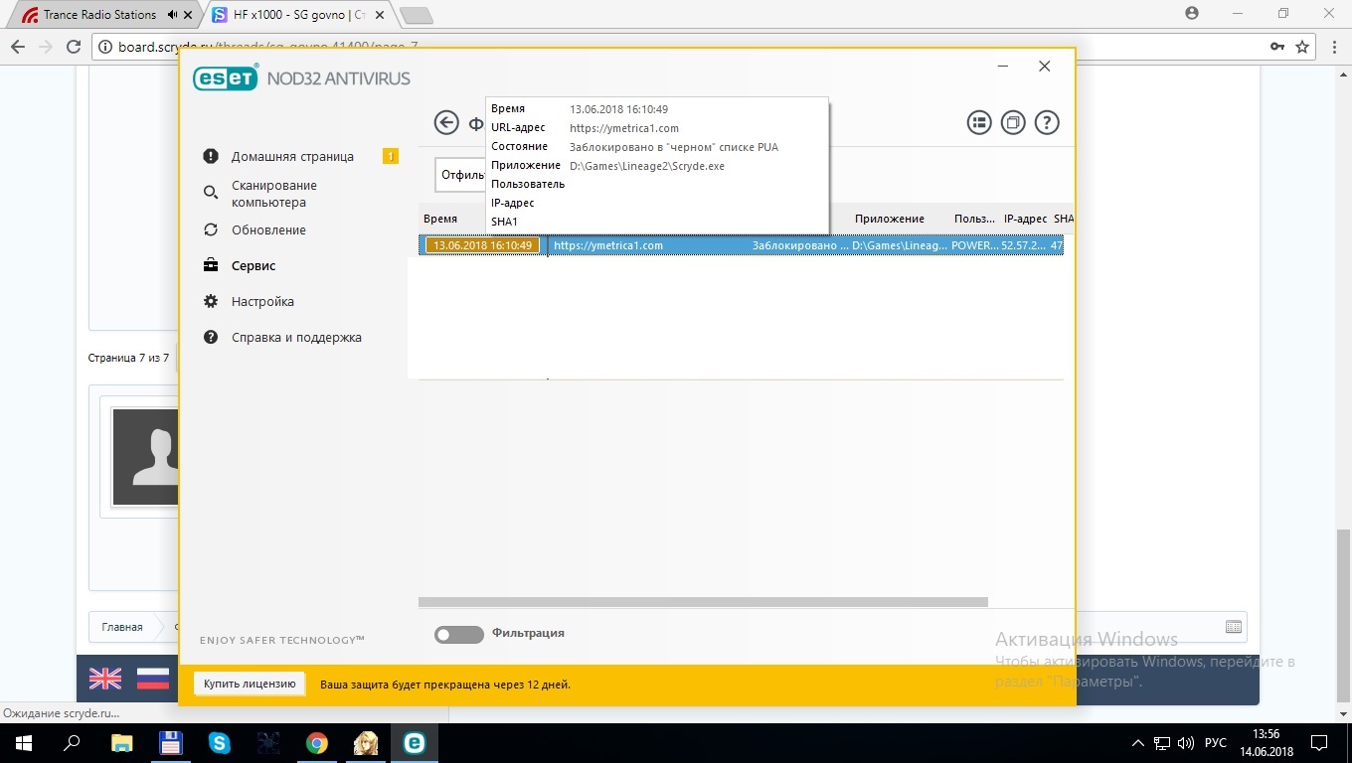The height and width of the screenshot is (763, 1352).
Task: Sort by the Приложение column header
Action: (889, 219)
